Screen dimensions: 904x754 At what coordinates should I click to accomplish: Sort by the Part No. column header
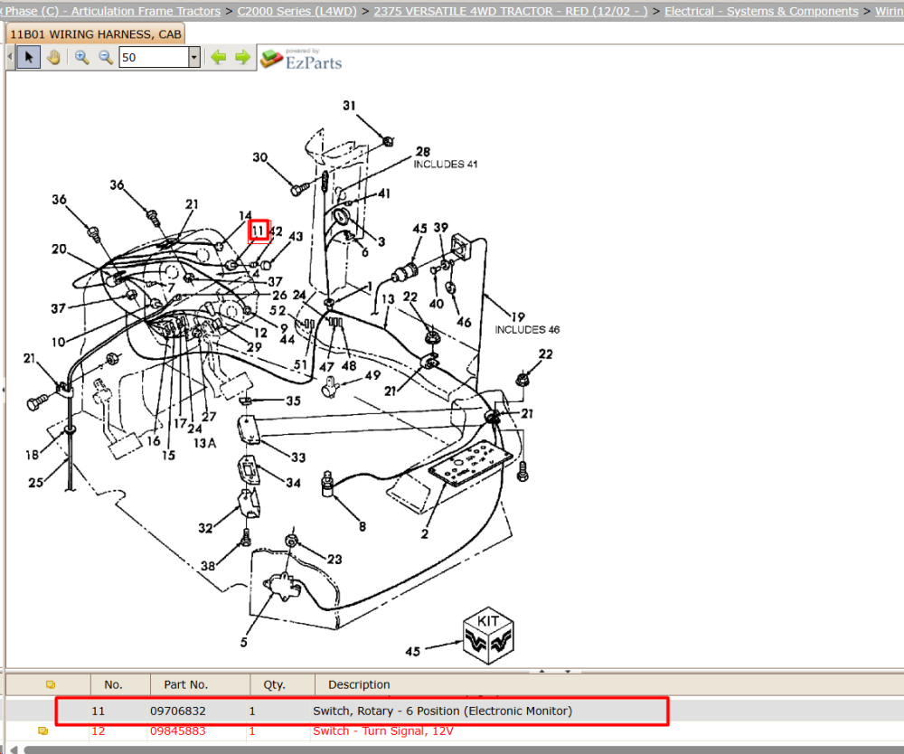[185, 684]
